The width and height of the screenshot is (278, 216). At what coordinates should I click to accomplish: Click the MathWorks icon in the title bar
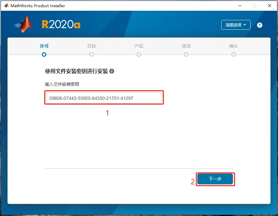[x=6, y=6]
